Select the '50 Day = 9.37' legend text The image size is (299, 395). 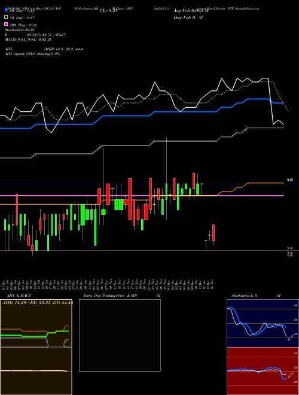[22, 17]
